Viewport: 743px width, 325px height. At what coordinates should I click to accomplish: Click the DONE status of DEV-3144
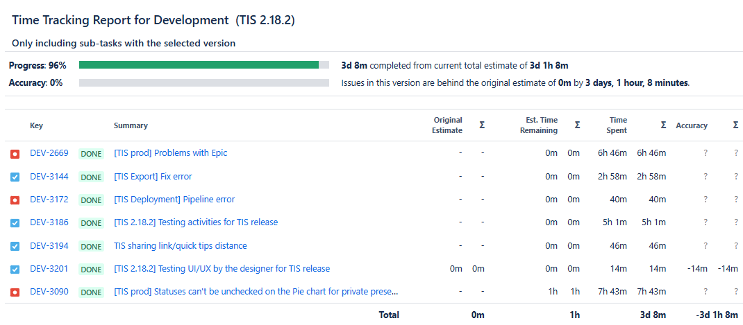(x=91, y=177)
